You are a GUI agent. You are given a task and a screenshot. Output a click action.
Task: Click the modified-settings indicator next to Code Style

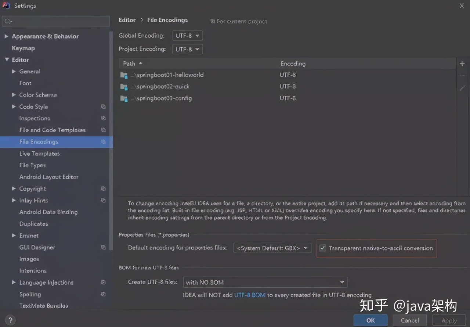pyautogui.click(x=103, y=107)
